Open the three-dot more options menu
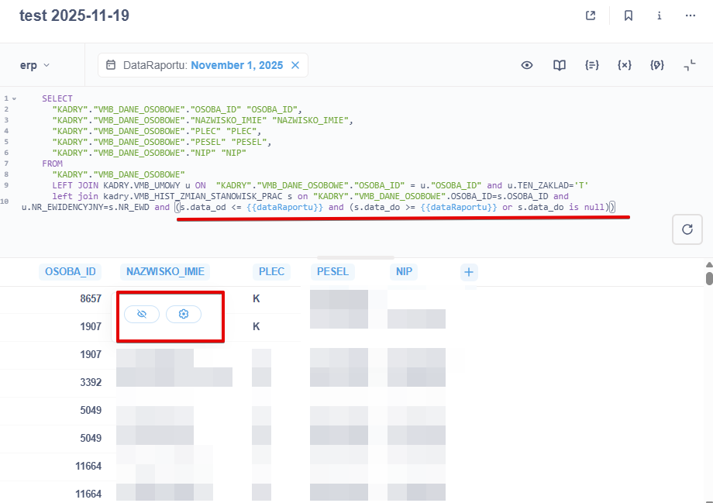The width and height of the screenshot is (713, 503). pyautogui.click(x=690, y=16)
